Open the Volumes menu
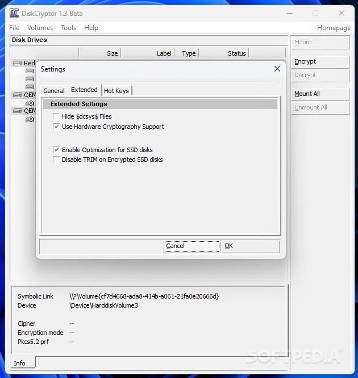The height and width of the screenshot is (378, 358). click(x=40, y=28)
